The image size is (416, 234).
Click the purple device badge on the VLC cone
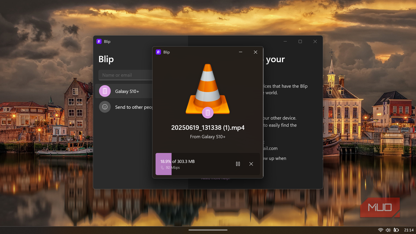(207, 112)
